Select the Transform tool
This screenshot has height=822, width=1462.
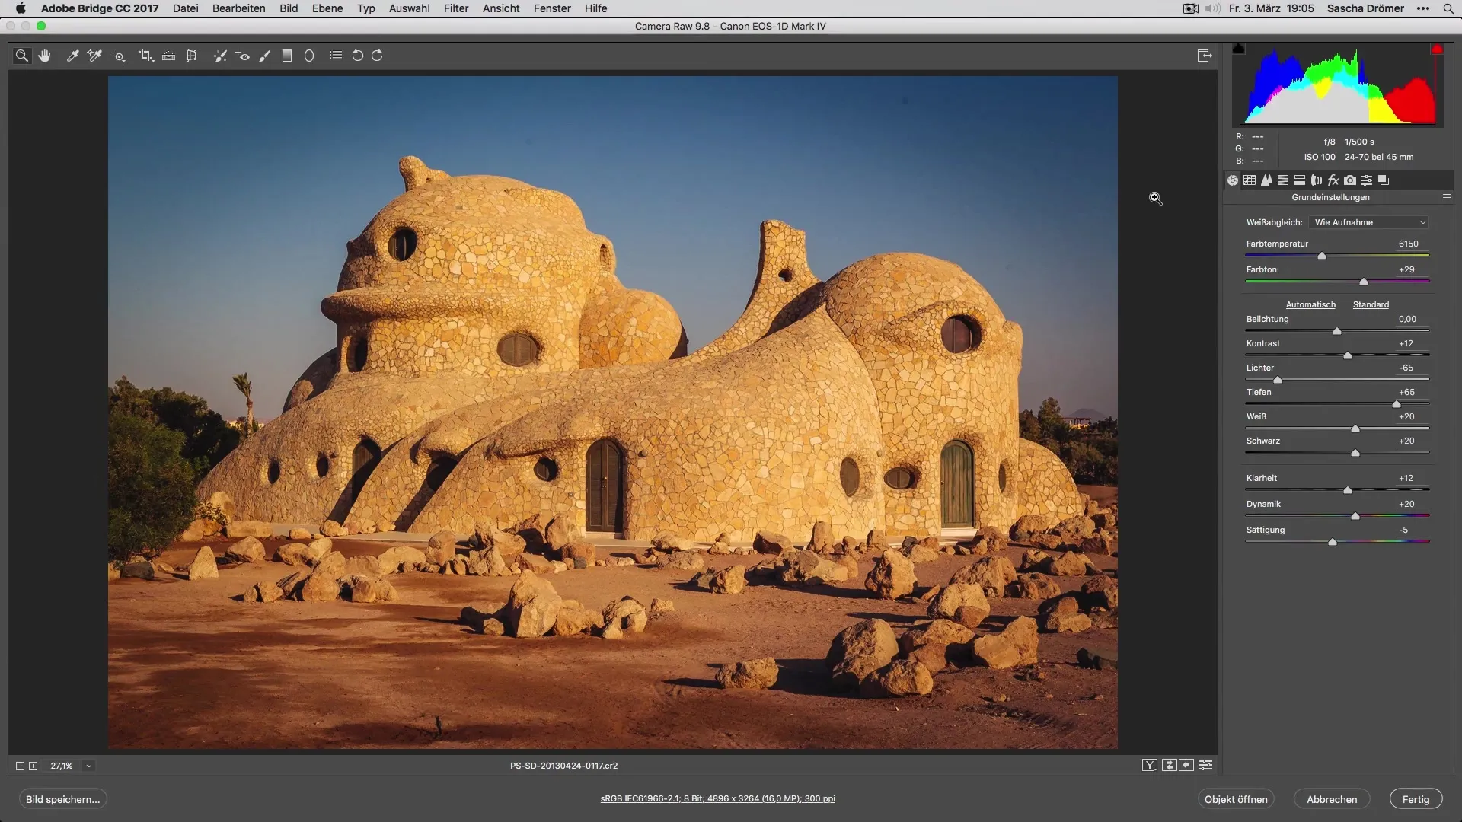pos(192,56)
